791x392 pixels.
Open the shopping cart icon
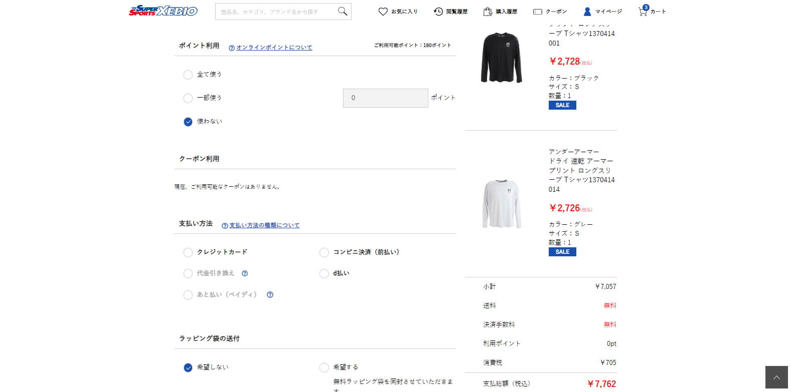tap(643, 11)
